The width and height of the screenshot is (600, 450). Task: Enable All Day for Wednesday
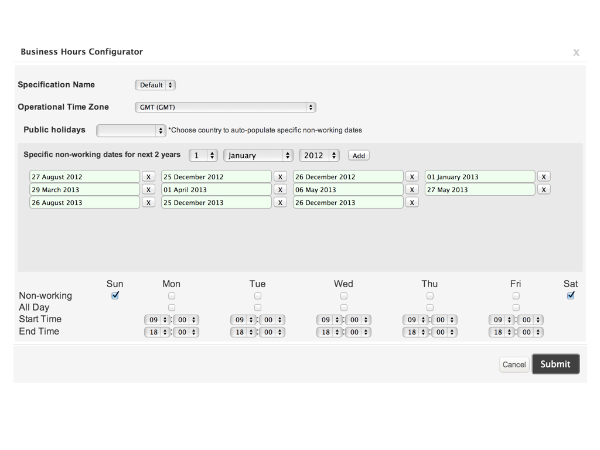[x=344, y=308]
